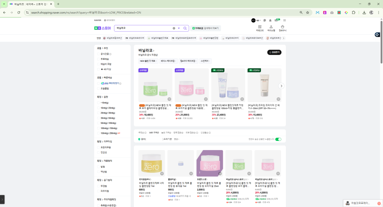The image size is (383, 207).
Task: Click the Chrome address bar URL
Action: (x=86, y=12)
